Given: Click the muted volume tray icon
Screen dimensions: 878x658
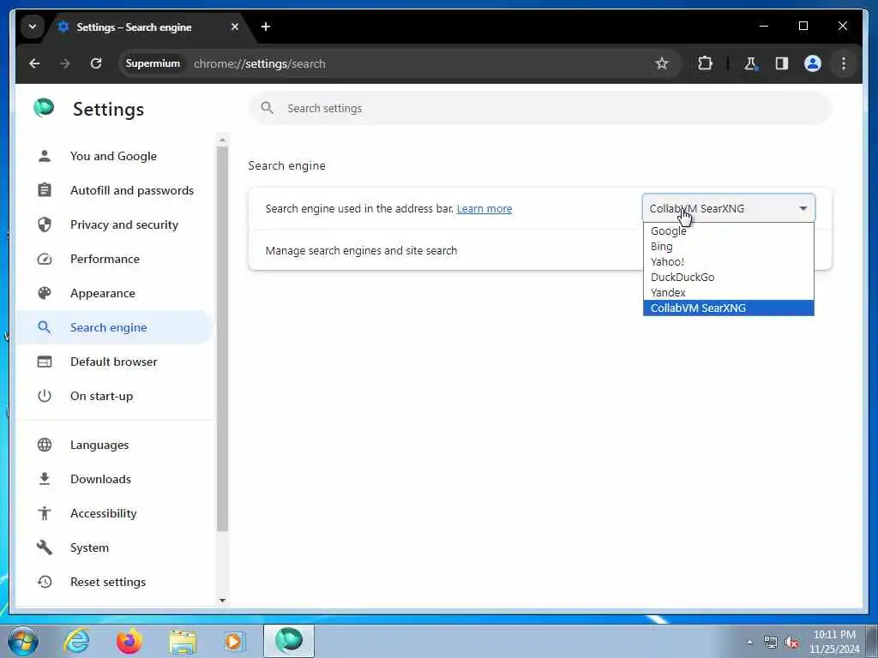Looking at the screenshot, I should tap(791, 643).
